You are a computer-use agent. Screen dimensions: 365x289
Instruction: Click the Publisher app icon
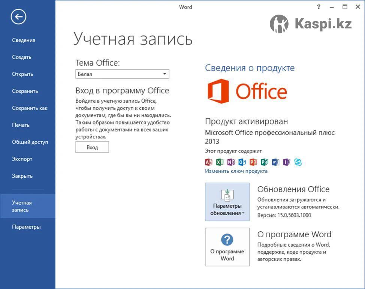click(x=265, y=162)
